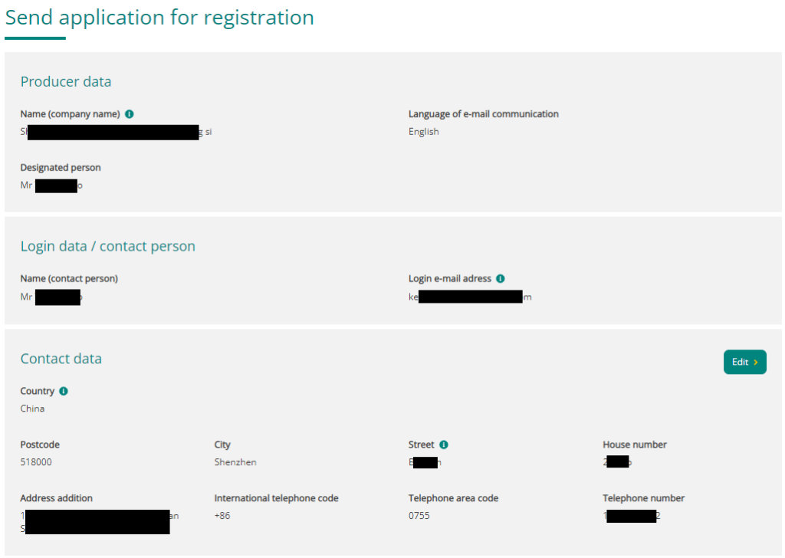Select the +86 international telephone code
The image size is (785, 558).
point(222,516)
